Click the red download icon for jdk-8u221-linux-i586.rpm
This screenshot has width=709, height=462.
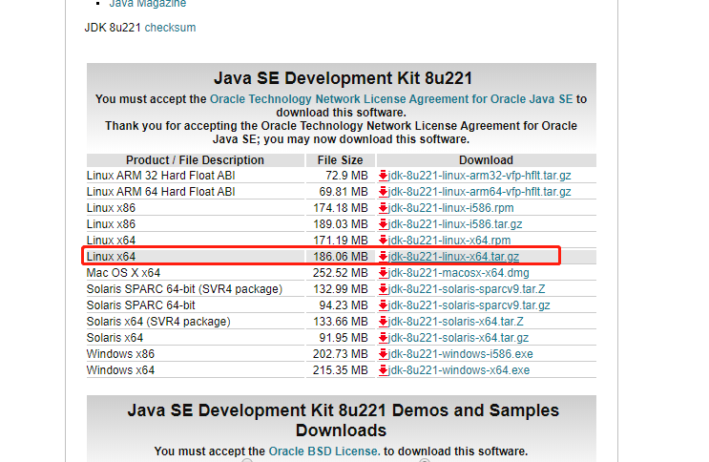tap(384, 208)
